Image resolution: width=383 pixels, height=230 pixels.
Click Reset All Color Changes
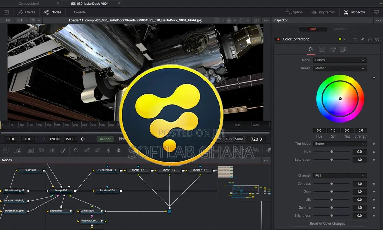(327, 224)
